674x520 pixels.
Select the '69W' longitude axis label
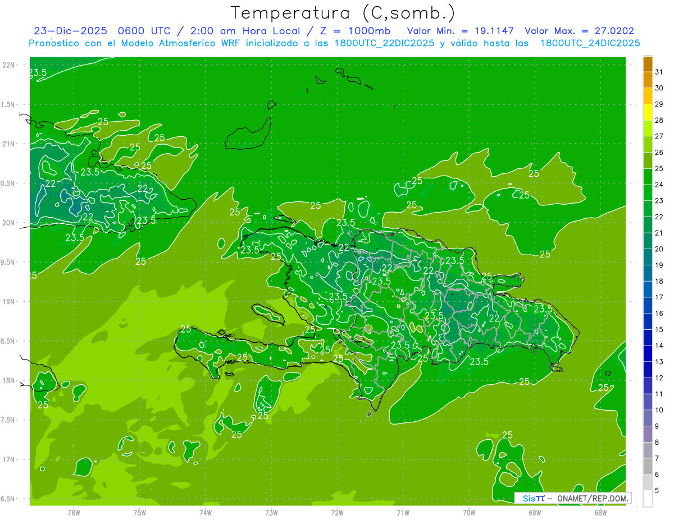coord(535,512)
